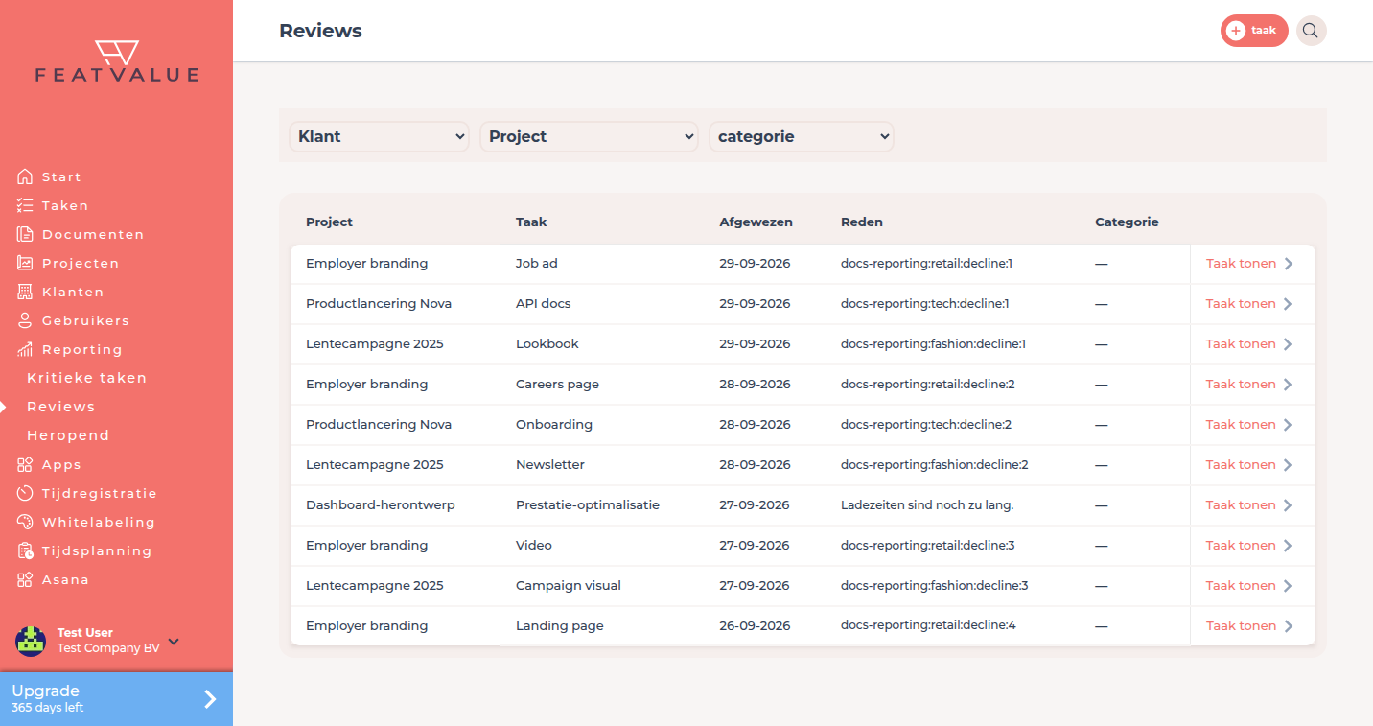Viewport: 1373px width, 726px height.
Task: Click the 26-09-2026 date cell
Action: (x=755, y=626)
